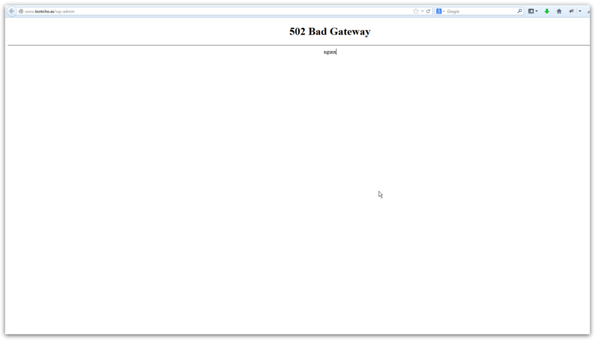Click the site identity globe icon
The width and height of the screenshot is (595, 341).
point(21,11)
